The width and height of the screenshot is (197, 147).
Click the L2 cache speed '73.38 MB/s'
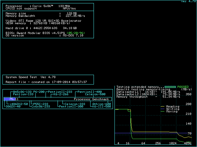click(171, 94)
